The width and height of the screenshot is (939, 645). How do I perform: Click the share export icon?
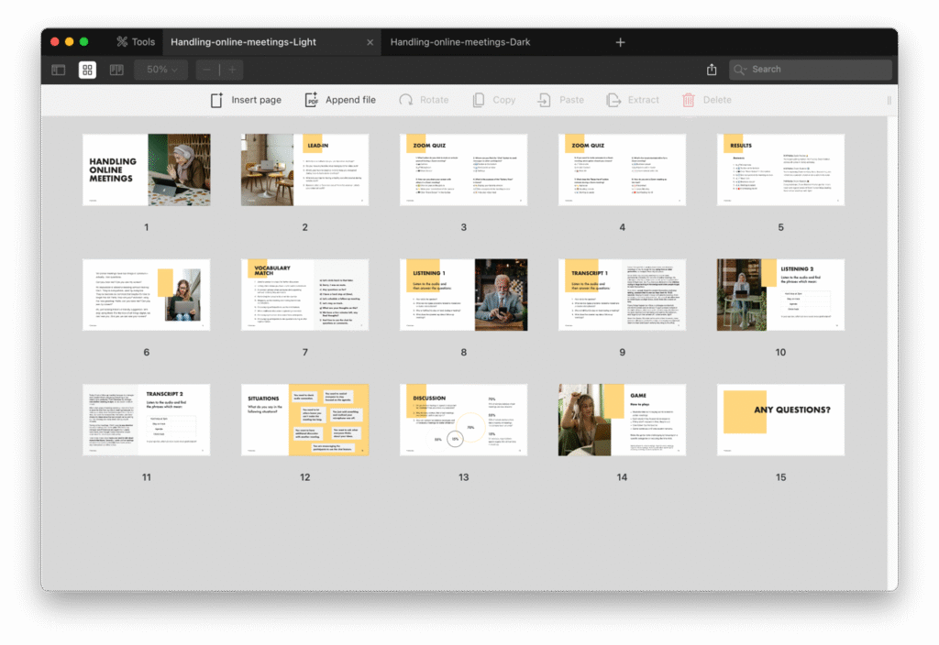[x=712, y=70]
